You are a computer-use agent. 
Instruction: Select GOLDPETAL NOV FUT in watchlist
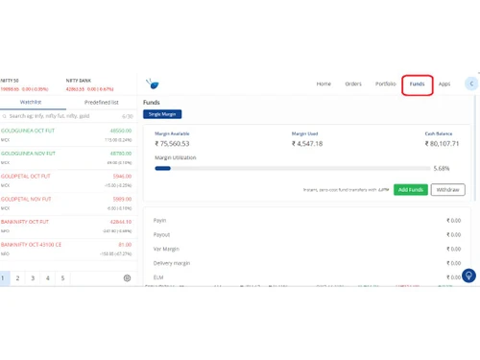click(x=67, y=204)
